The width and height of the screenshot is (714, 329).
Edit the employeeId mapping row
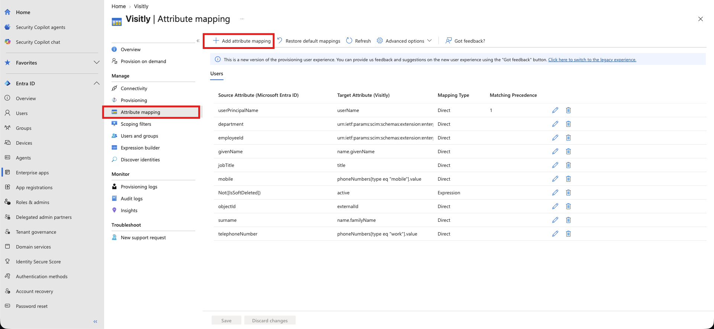click(555, 138)
